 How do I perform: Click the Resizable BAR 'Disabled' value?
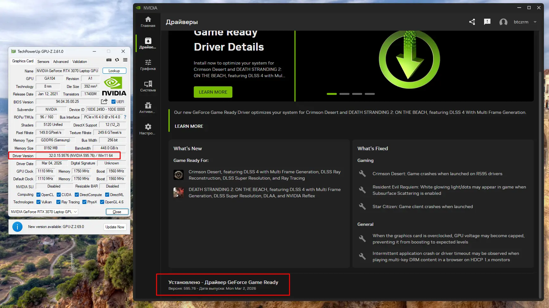tap(113, 186)
